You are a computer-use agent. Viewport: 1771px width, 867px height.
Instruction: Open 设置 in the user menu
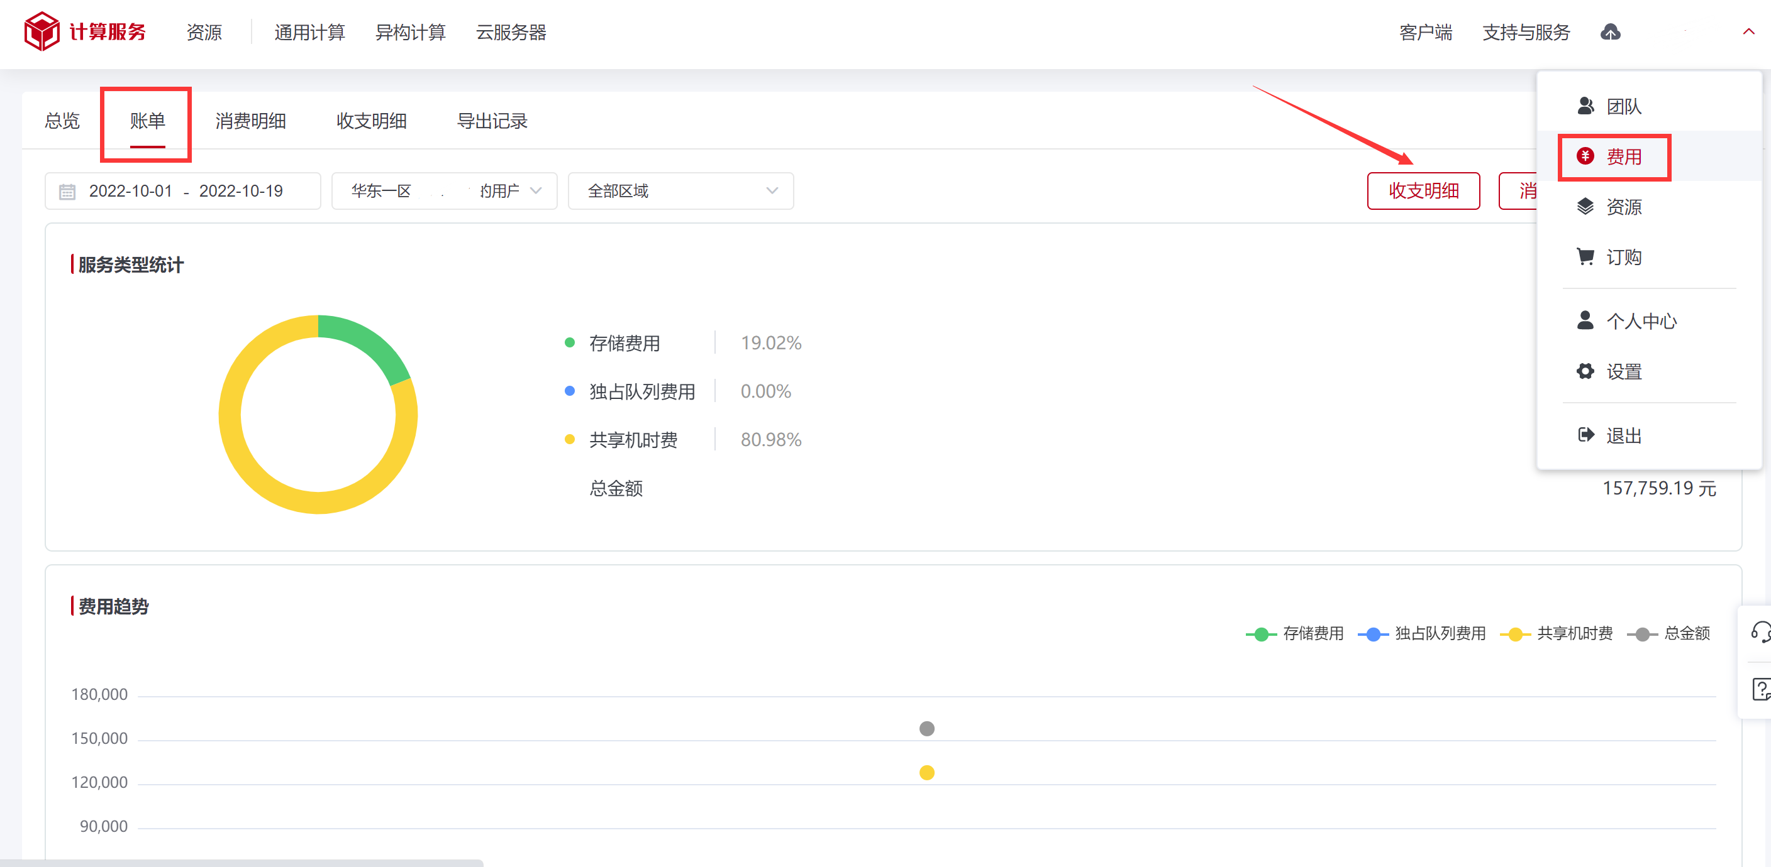click(1648, 371)
